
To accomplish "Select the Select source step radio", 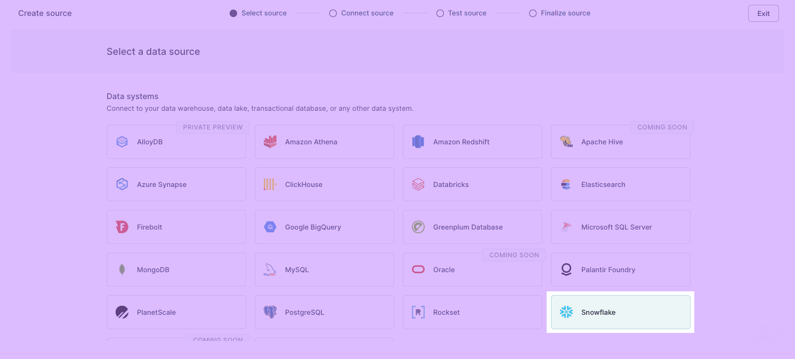I will 233,13.
